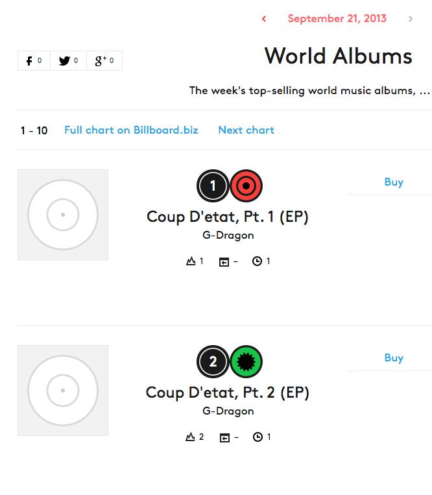Image resolution: width=432 pixels, height=495 pixels.
Task: Click last week icon for Coup D'etat Pt. 1
Action: click(224, 261)
